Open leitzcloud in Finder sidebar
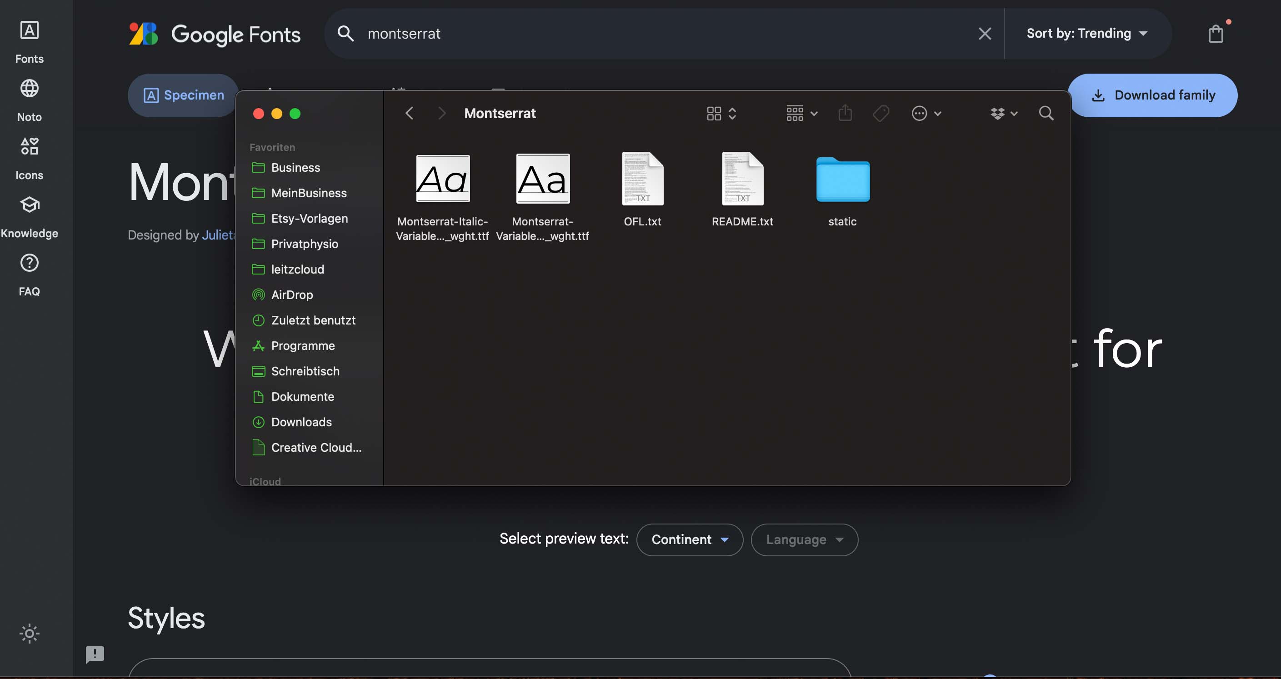This screenshot has height=679, width=1281. pos(309,269)
